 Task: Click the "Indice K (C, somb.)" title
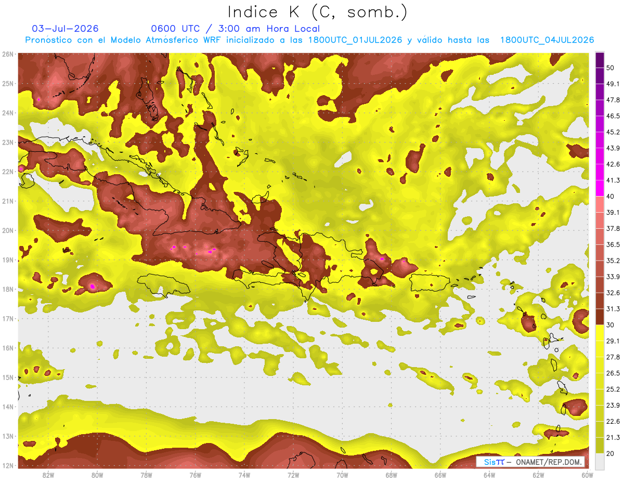318,12
